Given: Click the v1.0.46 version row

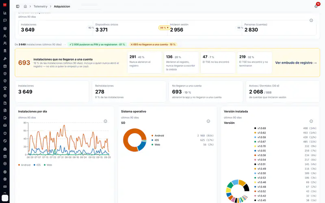Looking at the screenshot, I should (285, 182).
